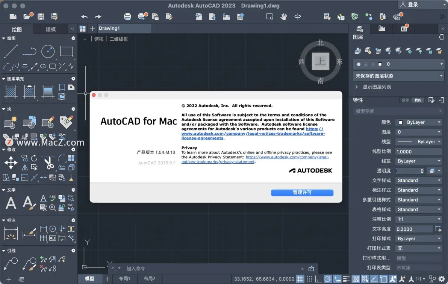Open the 注释比例 1:1 dropdown
Viewport: 448px width, 284px height.
coord(419,219)
